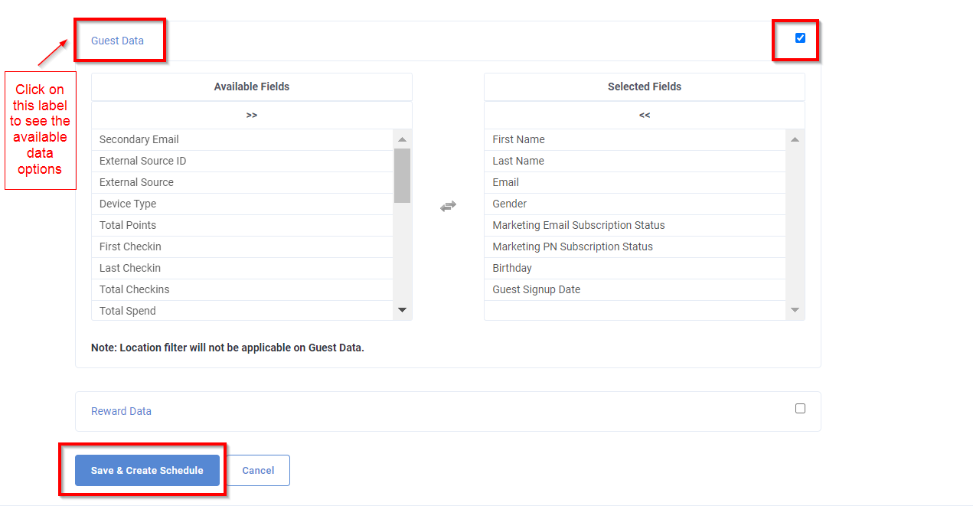Enable the Reward Data checkbox
The width and height of the screenshot is (973, 506).
point(800,408)
